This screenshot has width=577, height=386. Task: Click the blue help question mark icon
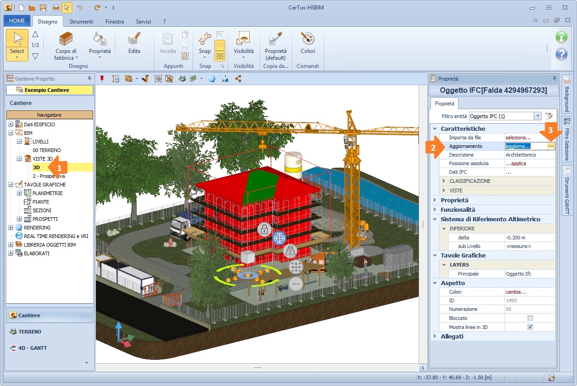point(561,54)
